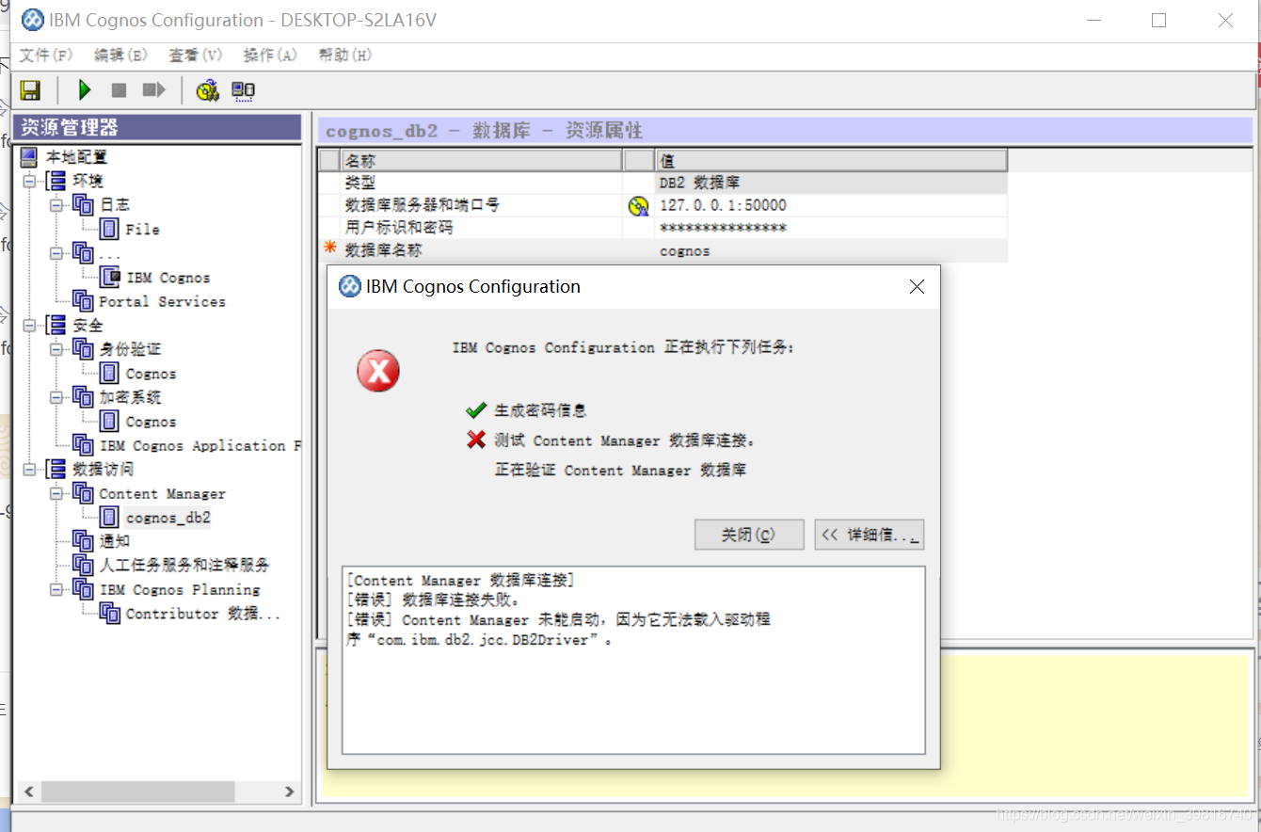Click the 值 column header
Viewport: 1261px width, 832px height.
[831, 161]
